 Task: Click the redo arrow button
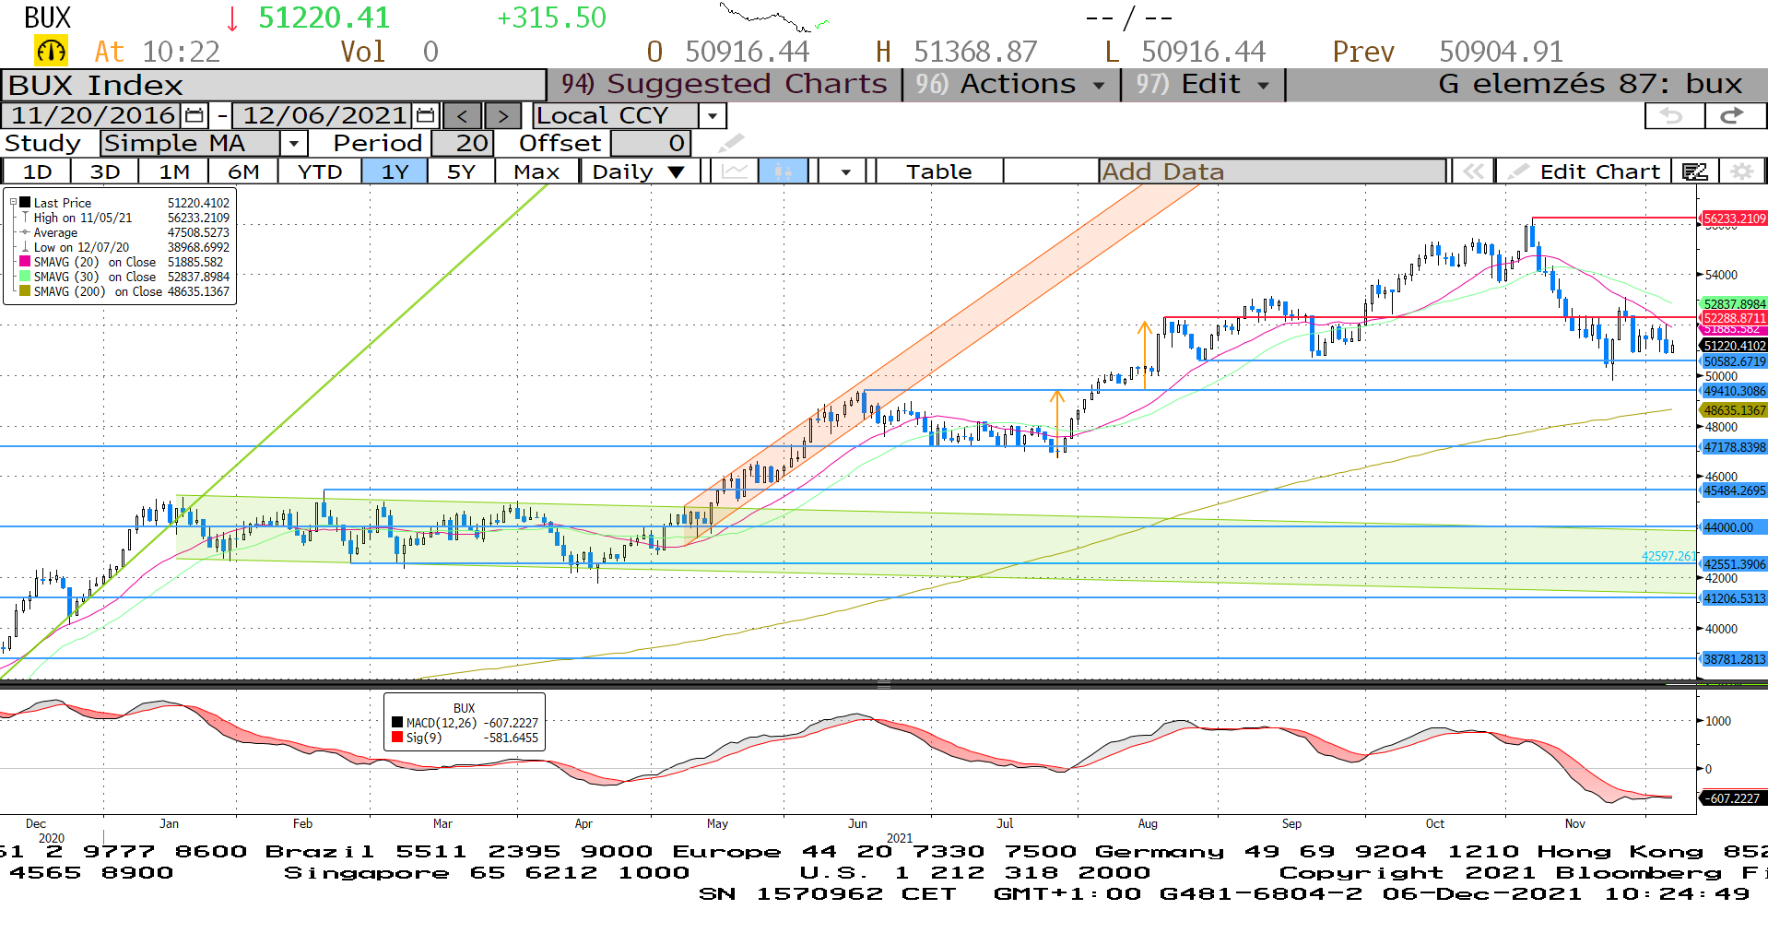(1734, 115)
